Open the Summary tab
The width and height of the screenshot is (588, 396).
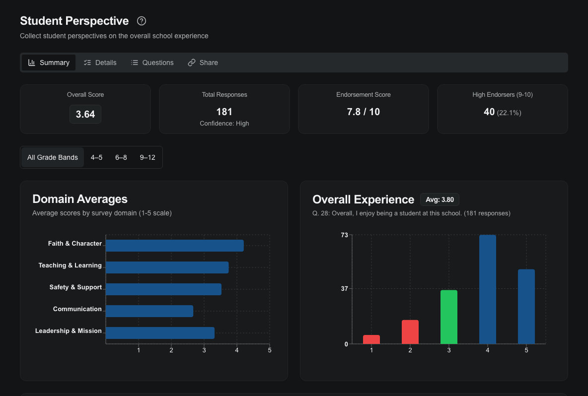(49, 63)
